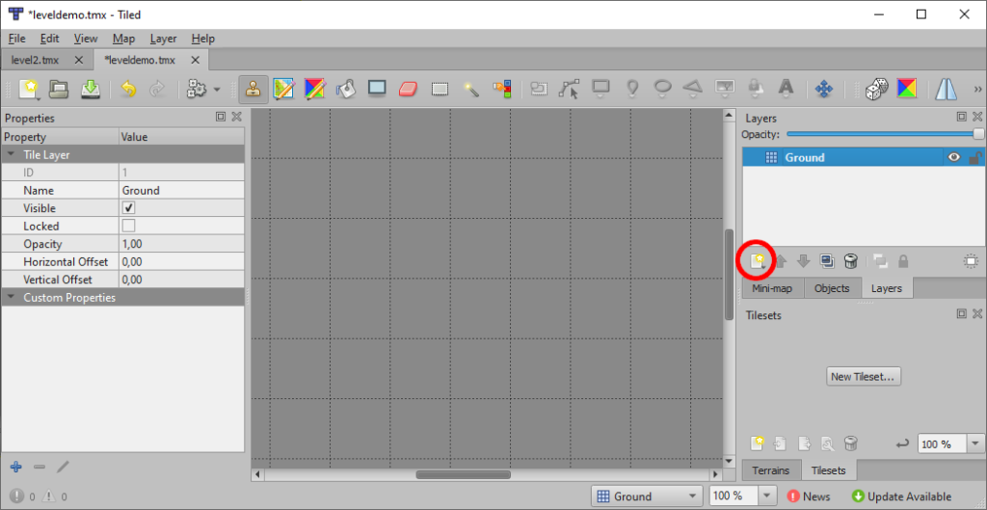Select the Insert Template tool
This screenshot has height=510, width=987.
tap(754, 90)
